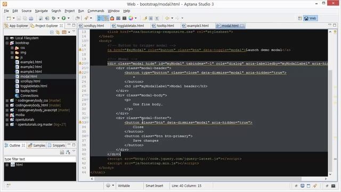This screenshot has width=341, height=192.
Task: Click the bottom-left fast view icon
Action: pyautogui.click(x=9, y=186)
